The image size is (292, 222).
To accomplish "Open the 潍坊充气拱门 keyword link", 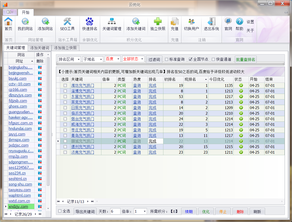I will 83,86.
